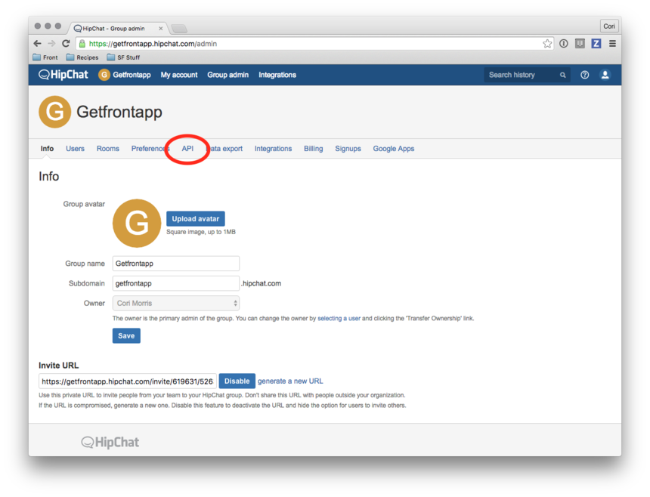Bookmark page with the star icon

coord(547,44)
